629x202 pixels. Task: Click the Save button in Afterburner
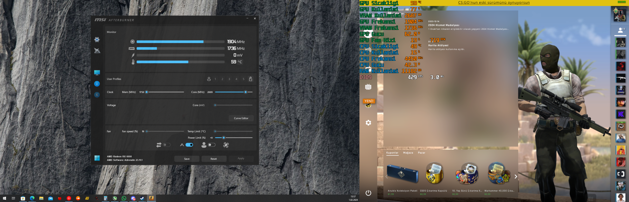point(187,159)
